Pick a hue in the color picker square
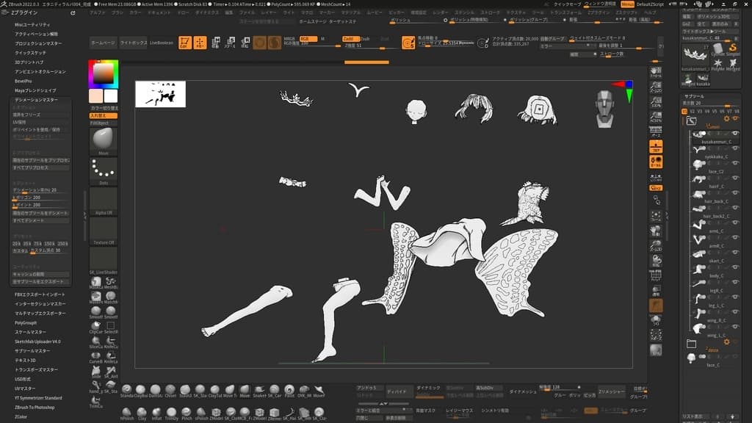 point(103,73)
